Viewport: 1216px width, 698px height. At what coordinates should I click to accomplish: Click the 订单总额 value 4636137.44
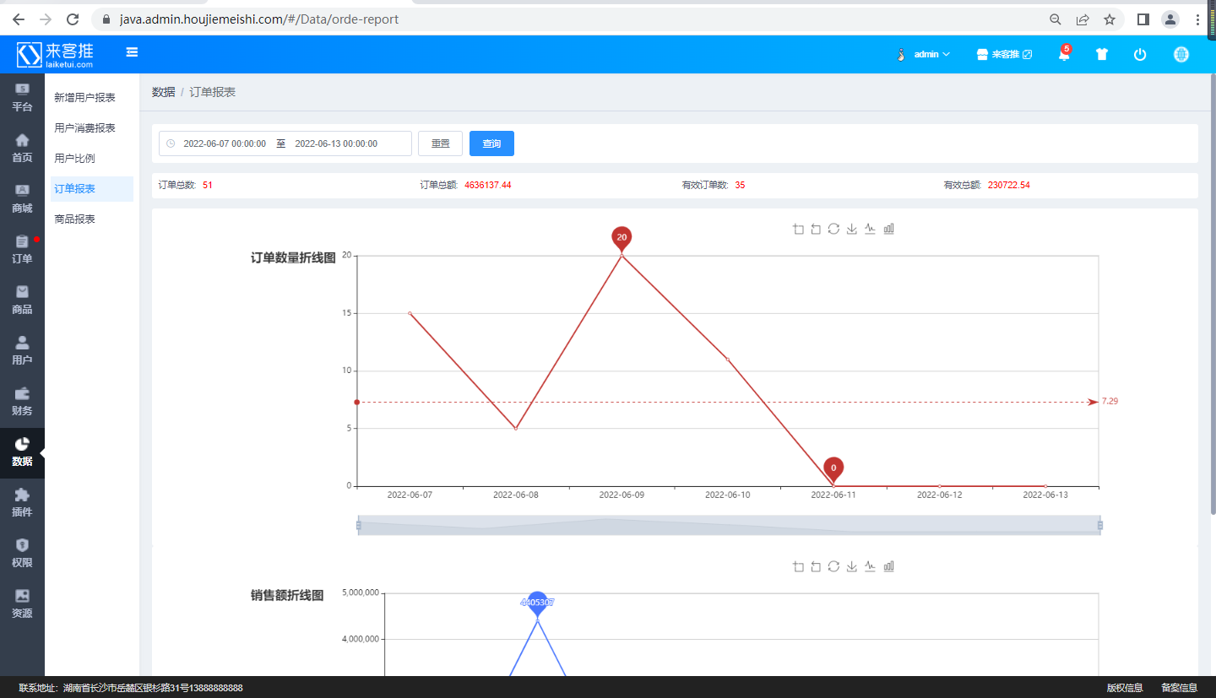[488, 185]
